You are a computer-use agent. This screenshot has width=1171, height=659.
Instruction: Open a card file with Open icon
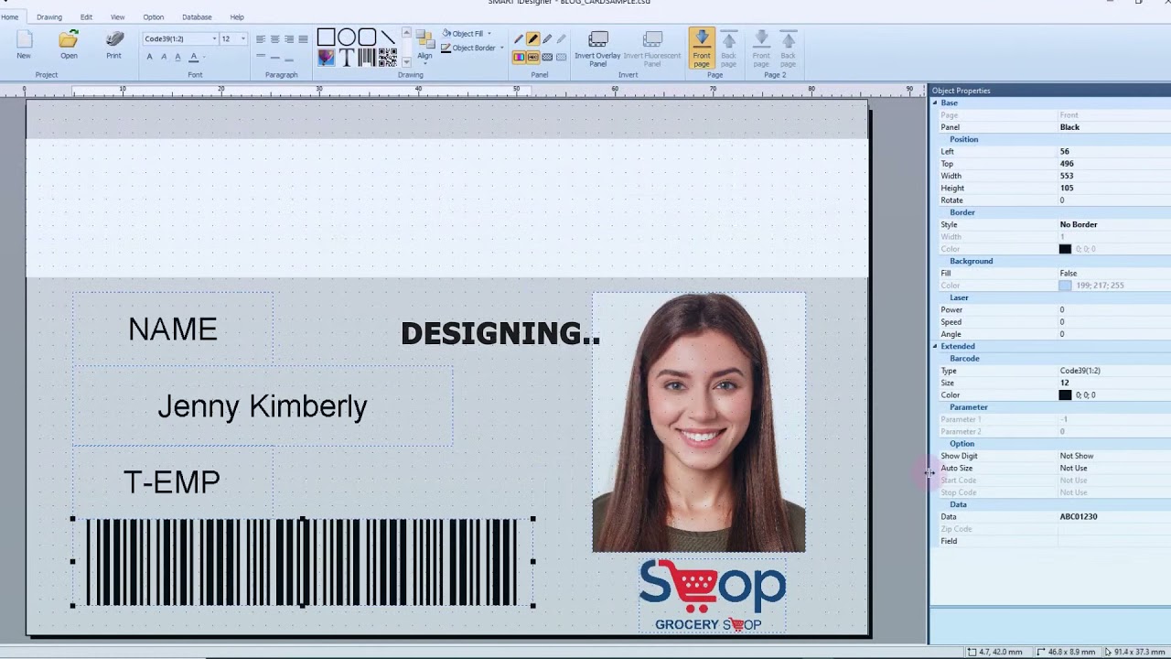tap(69, 44)
